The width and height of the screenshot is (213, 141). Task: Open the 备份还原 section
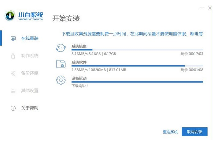coord(29,73)
